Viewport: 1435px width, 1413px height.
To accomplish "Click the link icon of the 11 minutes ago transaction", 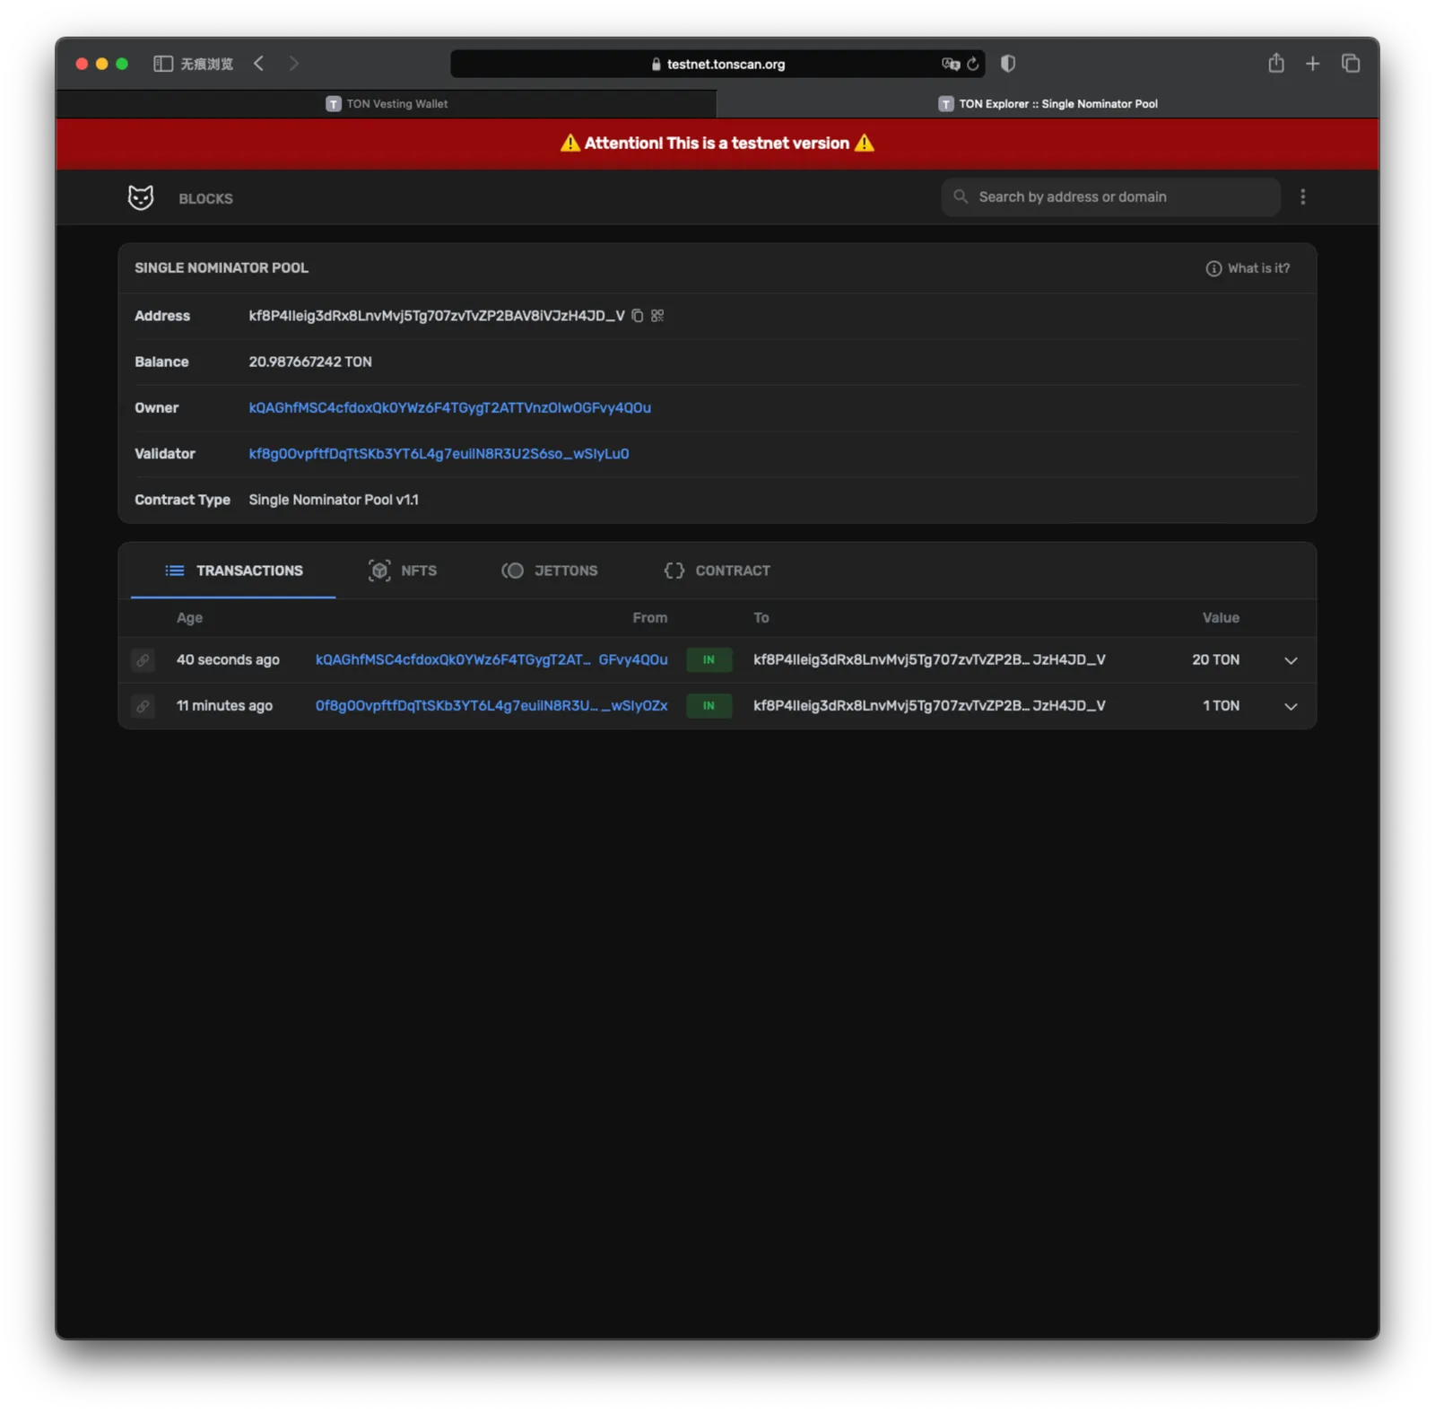I will coord(143,706).
